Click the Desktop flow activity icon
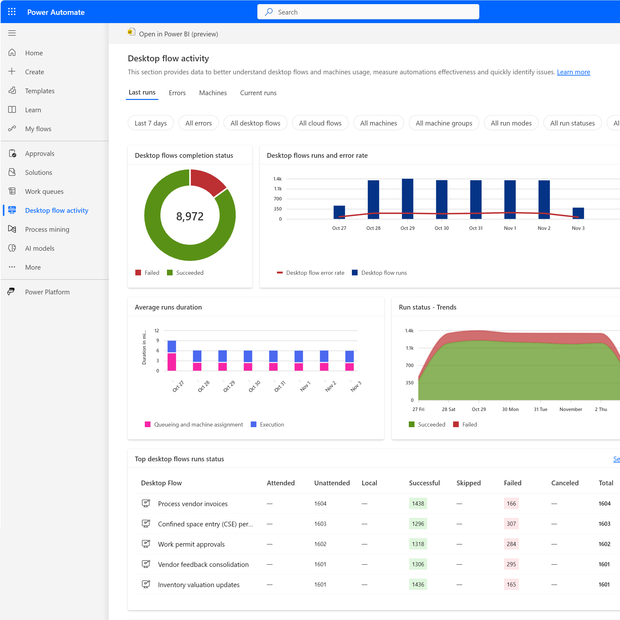This screenshot has width=620, height=620. tap(12, 210)
